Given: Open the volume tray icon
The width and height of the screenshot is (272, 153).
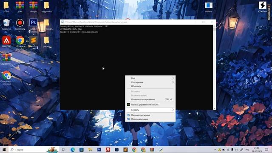Looking at the screenshot, I should [236, 150].
